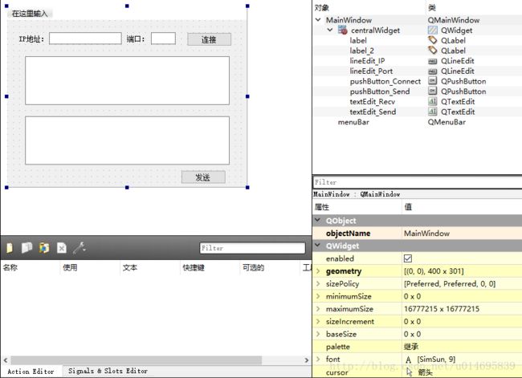Switch to the Action Editor tab

(31, 372)
